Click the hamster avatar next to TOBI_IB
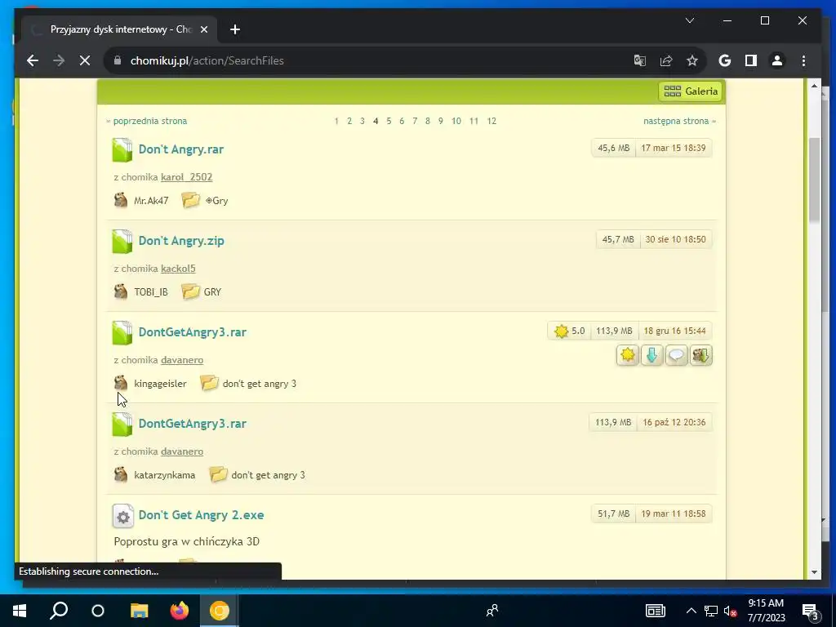The width and height of the screenshot is (836, 627). coord(121,291)
